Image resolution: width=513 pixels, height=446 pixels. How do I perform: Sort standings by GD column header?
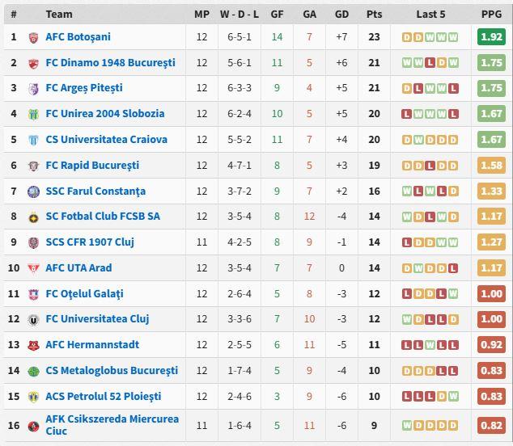click(x=341, y=14)
